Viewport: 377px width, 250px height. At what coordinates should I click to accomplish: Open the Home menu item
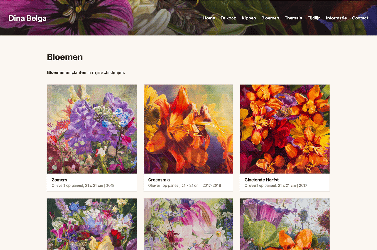[209, 18]
